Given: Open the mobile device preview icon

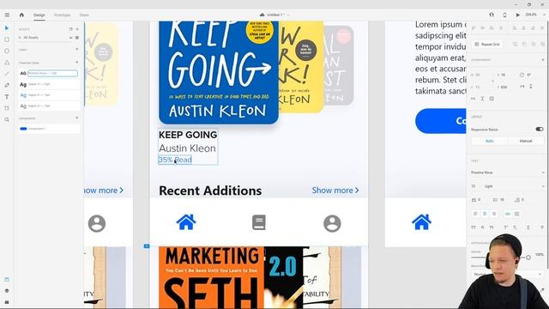Looking at the screenshot, I should click(x=504, y=15).
